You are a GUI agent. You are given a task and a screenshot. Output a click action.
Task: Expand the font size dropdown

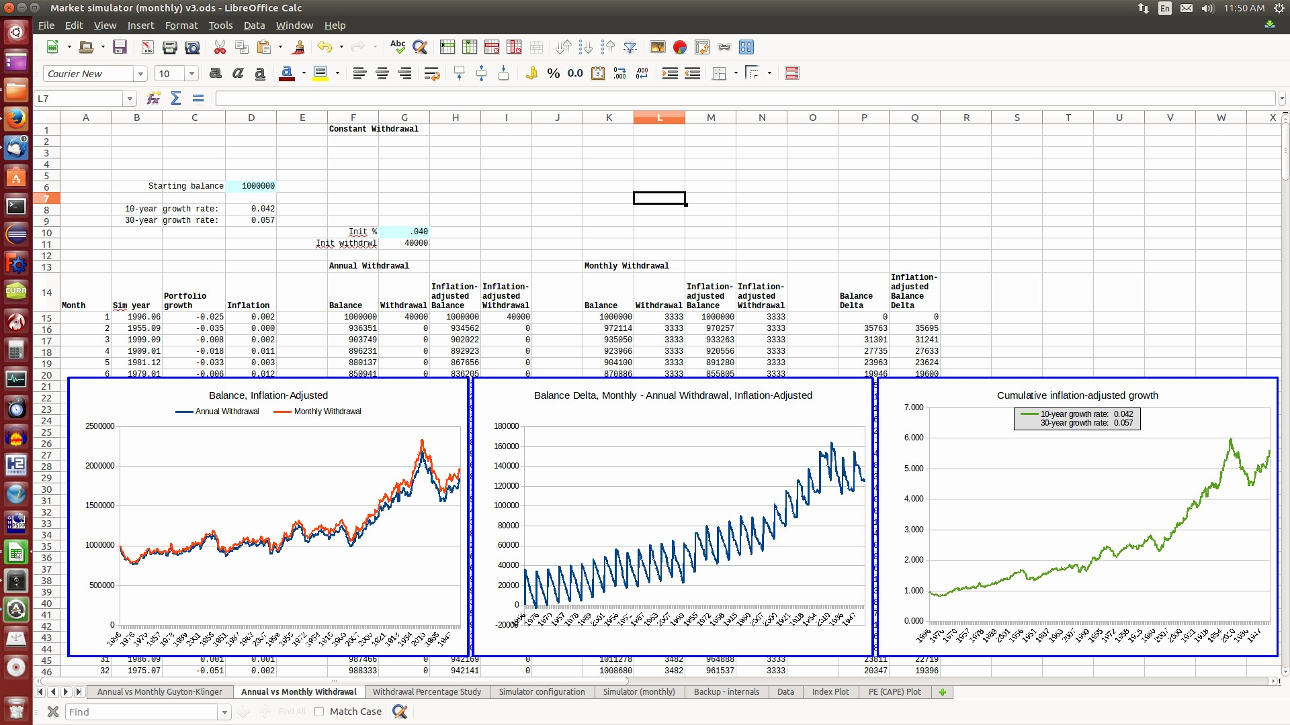pos(191,74)
